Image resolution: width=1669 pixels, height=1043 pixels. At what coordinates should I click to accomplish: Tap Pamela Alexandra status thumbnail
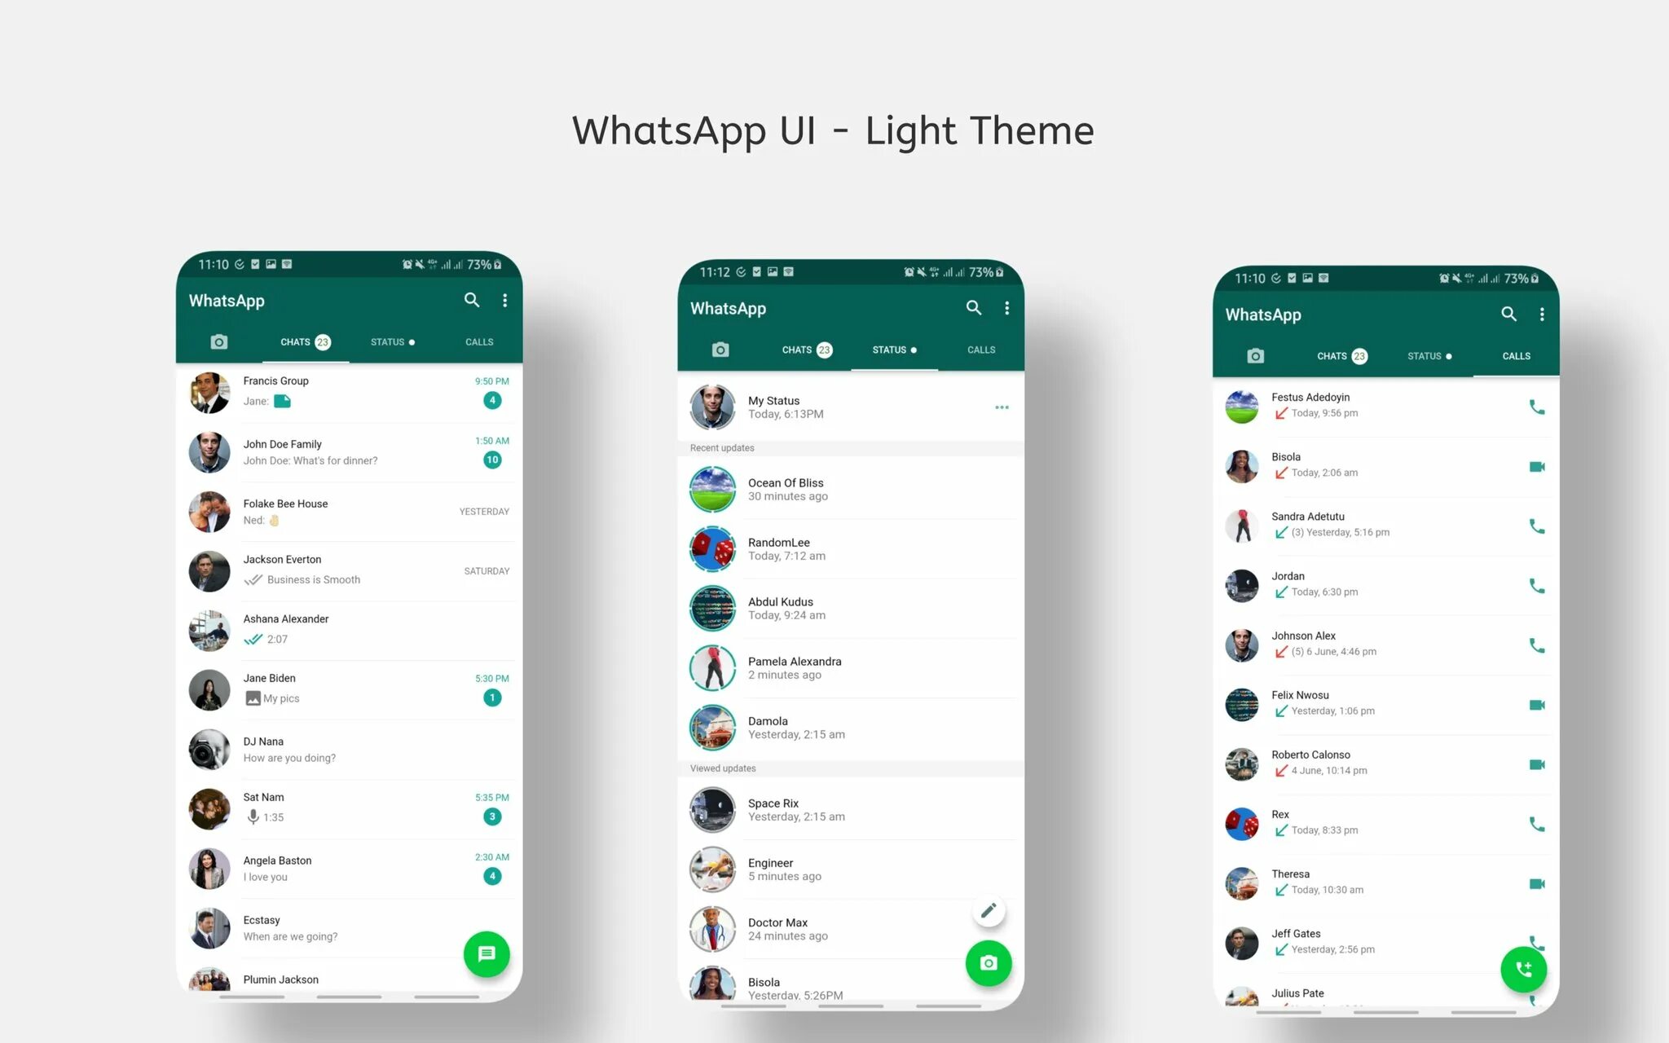pos(712,667)
